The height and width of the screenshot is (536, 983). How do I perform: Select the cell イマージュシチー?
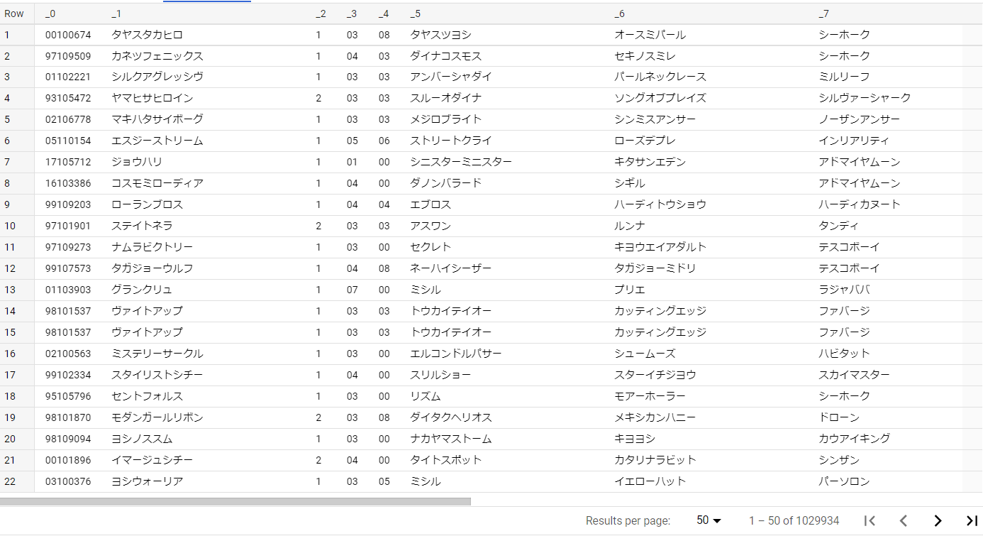[x=152, y=460]
